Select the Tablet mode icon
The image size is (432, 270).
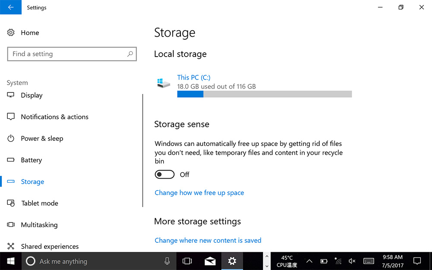(11, 203)
